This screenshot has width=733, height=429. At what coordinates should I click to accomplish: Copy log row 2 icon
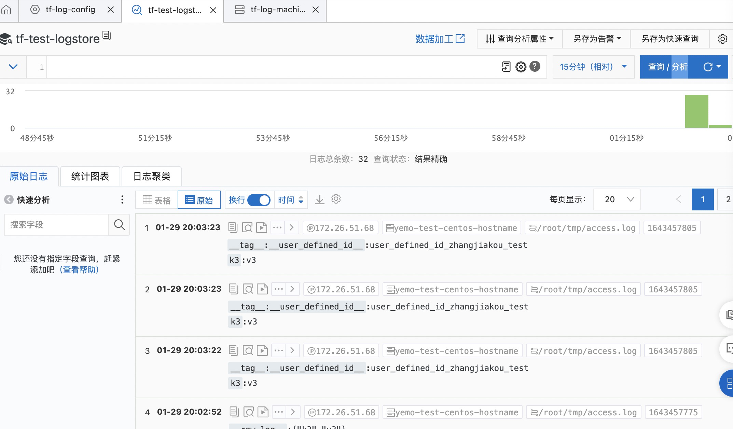click(234, 289)
